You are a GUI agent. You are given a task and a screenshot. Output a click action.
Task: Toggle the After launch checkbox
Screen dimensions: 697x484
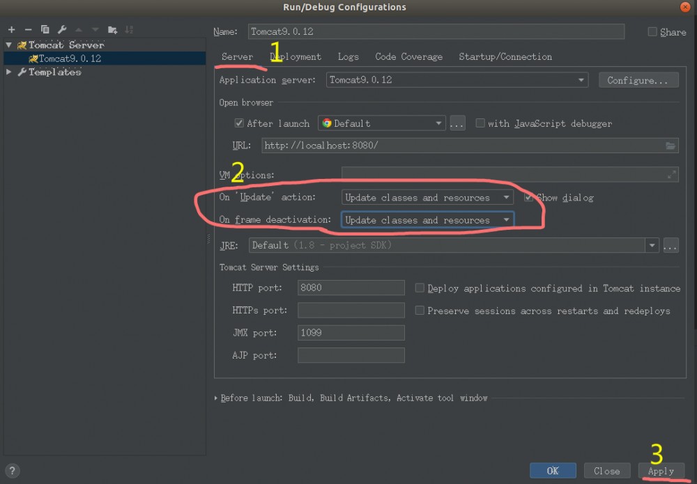point(240,123)
